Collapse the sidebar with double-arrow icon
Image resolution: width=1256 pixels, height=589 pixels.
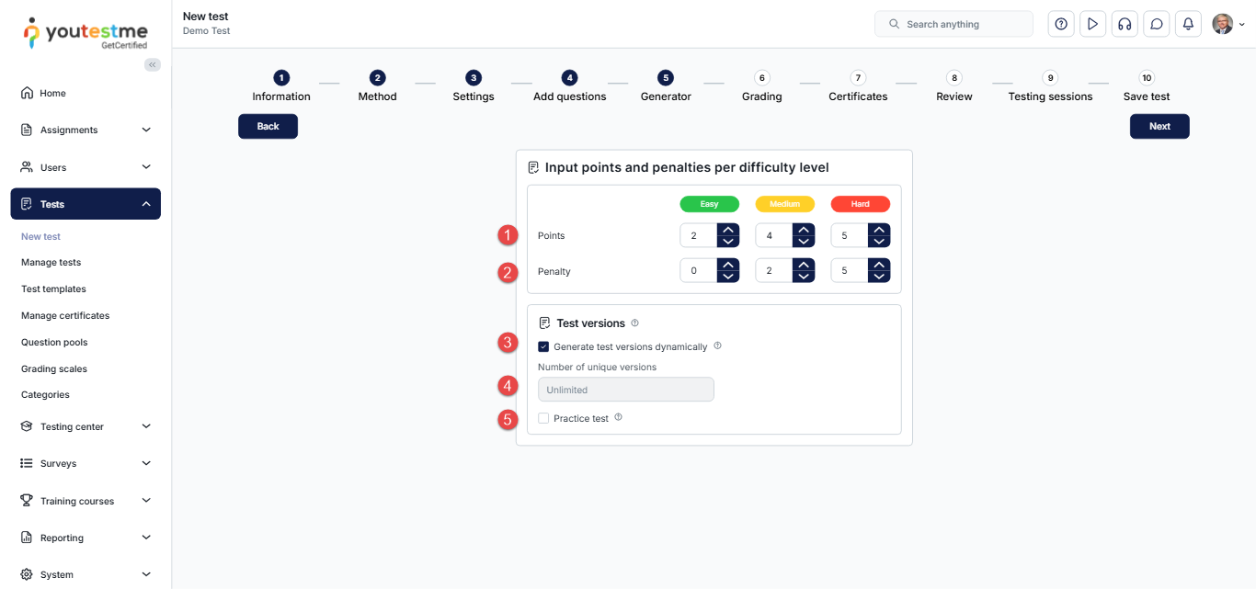[153, 64]
